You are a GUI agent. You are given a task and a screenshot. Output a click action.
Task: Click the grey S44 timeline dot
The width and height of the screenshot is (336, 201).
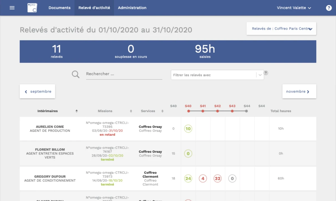pyautogui.click(x=246, y=111)
